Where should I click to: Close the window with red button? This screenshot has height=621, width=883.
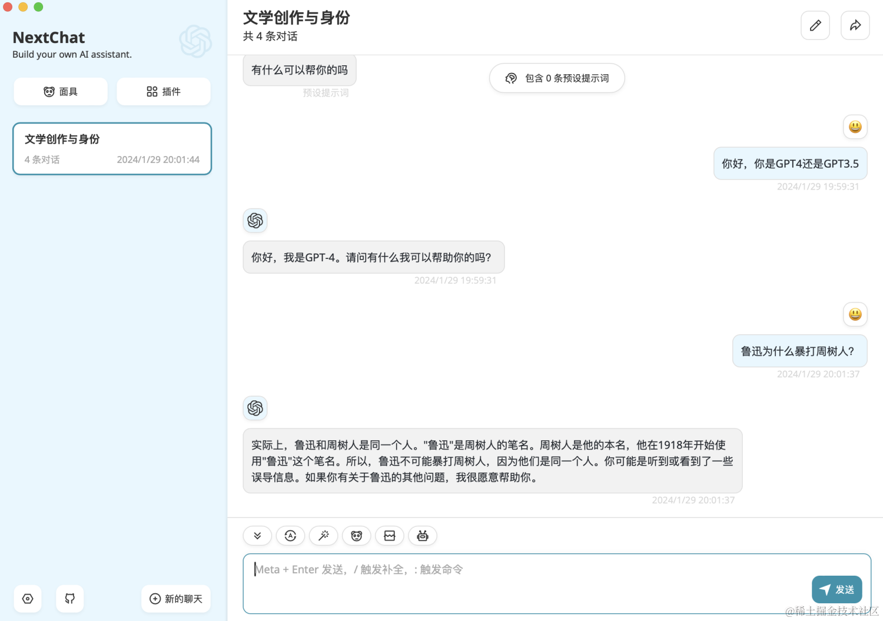[x=8, y=7]
